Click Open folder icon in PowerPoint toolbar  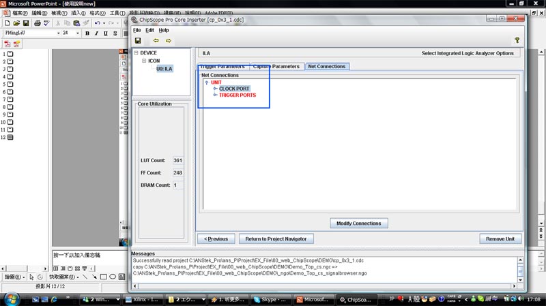16,23
